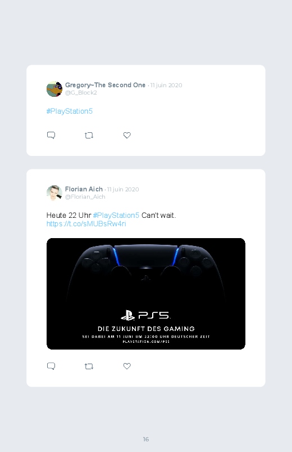The width and height of the screenshot is (292, 452).
Task: Open the https://t.co/sMUBsRw4ri link
Action: (86, 223)
